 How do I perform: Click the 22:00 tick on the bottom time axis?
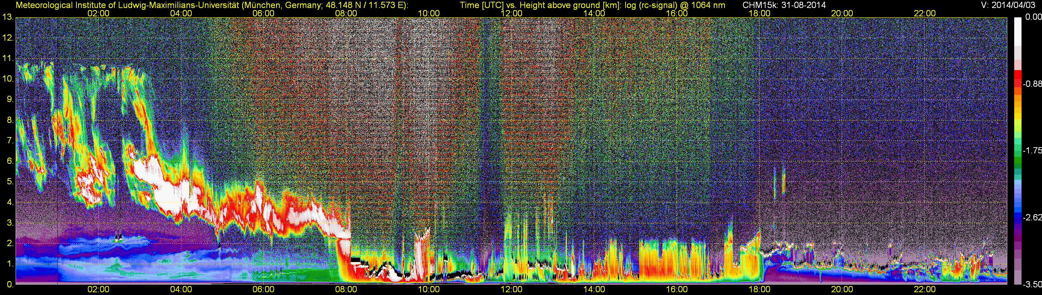tap(925, 289)
